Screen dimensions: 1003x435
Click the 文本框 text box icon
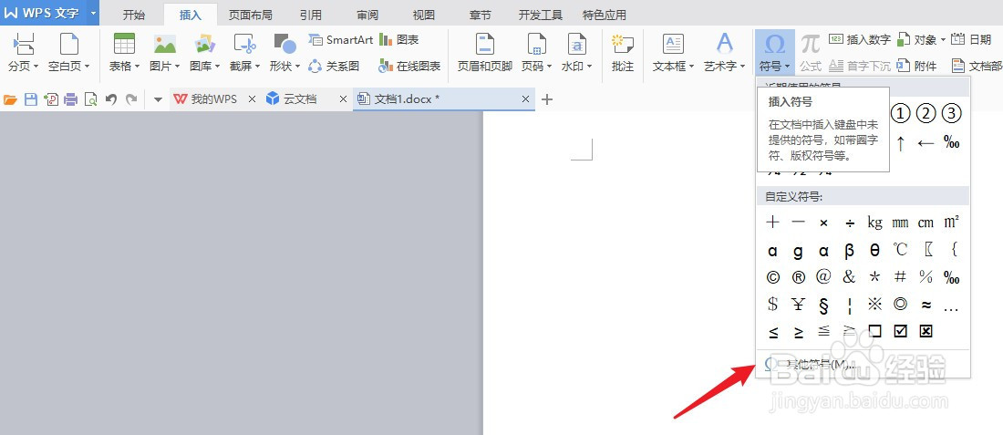pos(673,44)
